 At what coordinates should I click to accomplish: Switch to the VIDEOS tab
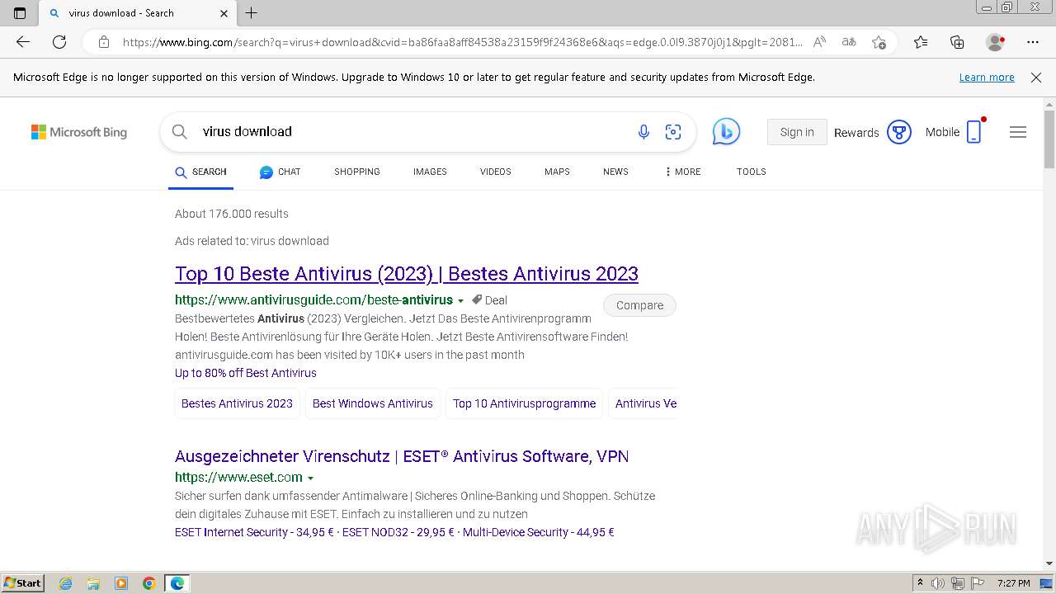(x=496, y=172)
